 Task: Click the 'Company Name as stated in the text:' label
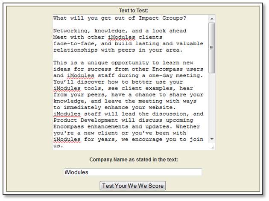pyautogui.click(x=134, y=160)
